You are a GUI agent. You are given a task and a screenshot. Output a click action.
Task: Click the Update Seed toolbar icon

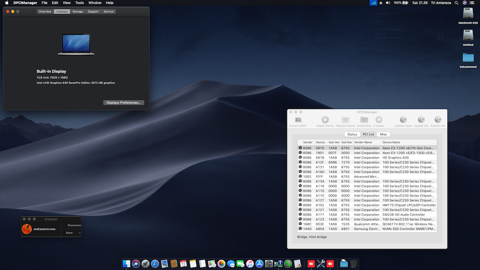[x=403, y=119]
